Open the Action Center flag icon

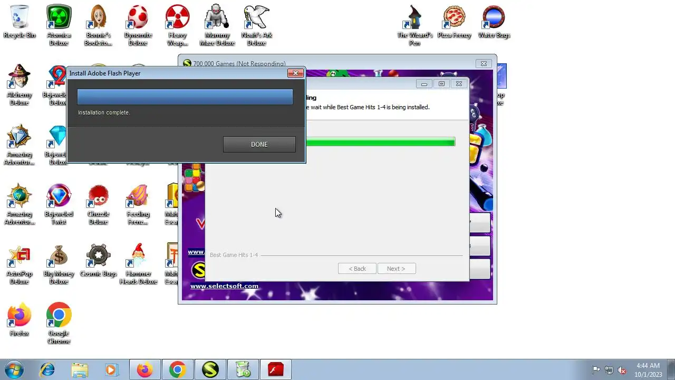tap(596, 370)
